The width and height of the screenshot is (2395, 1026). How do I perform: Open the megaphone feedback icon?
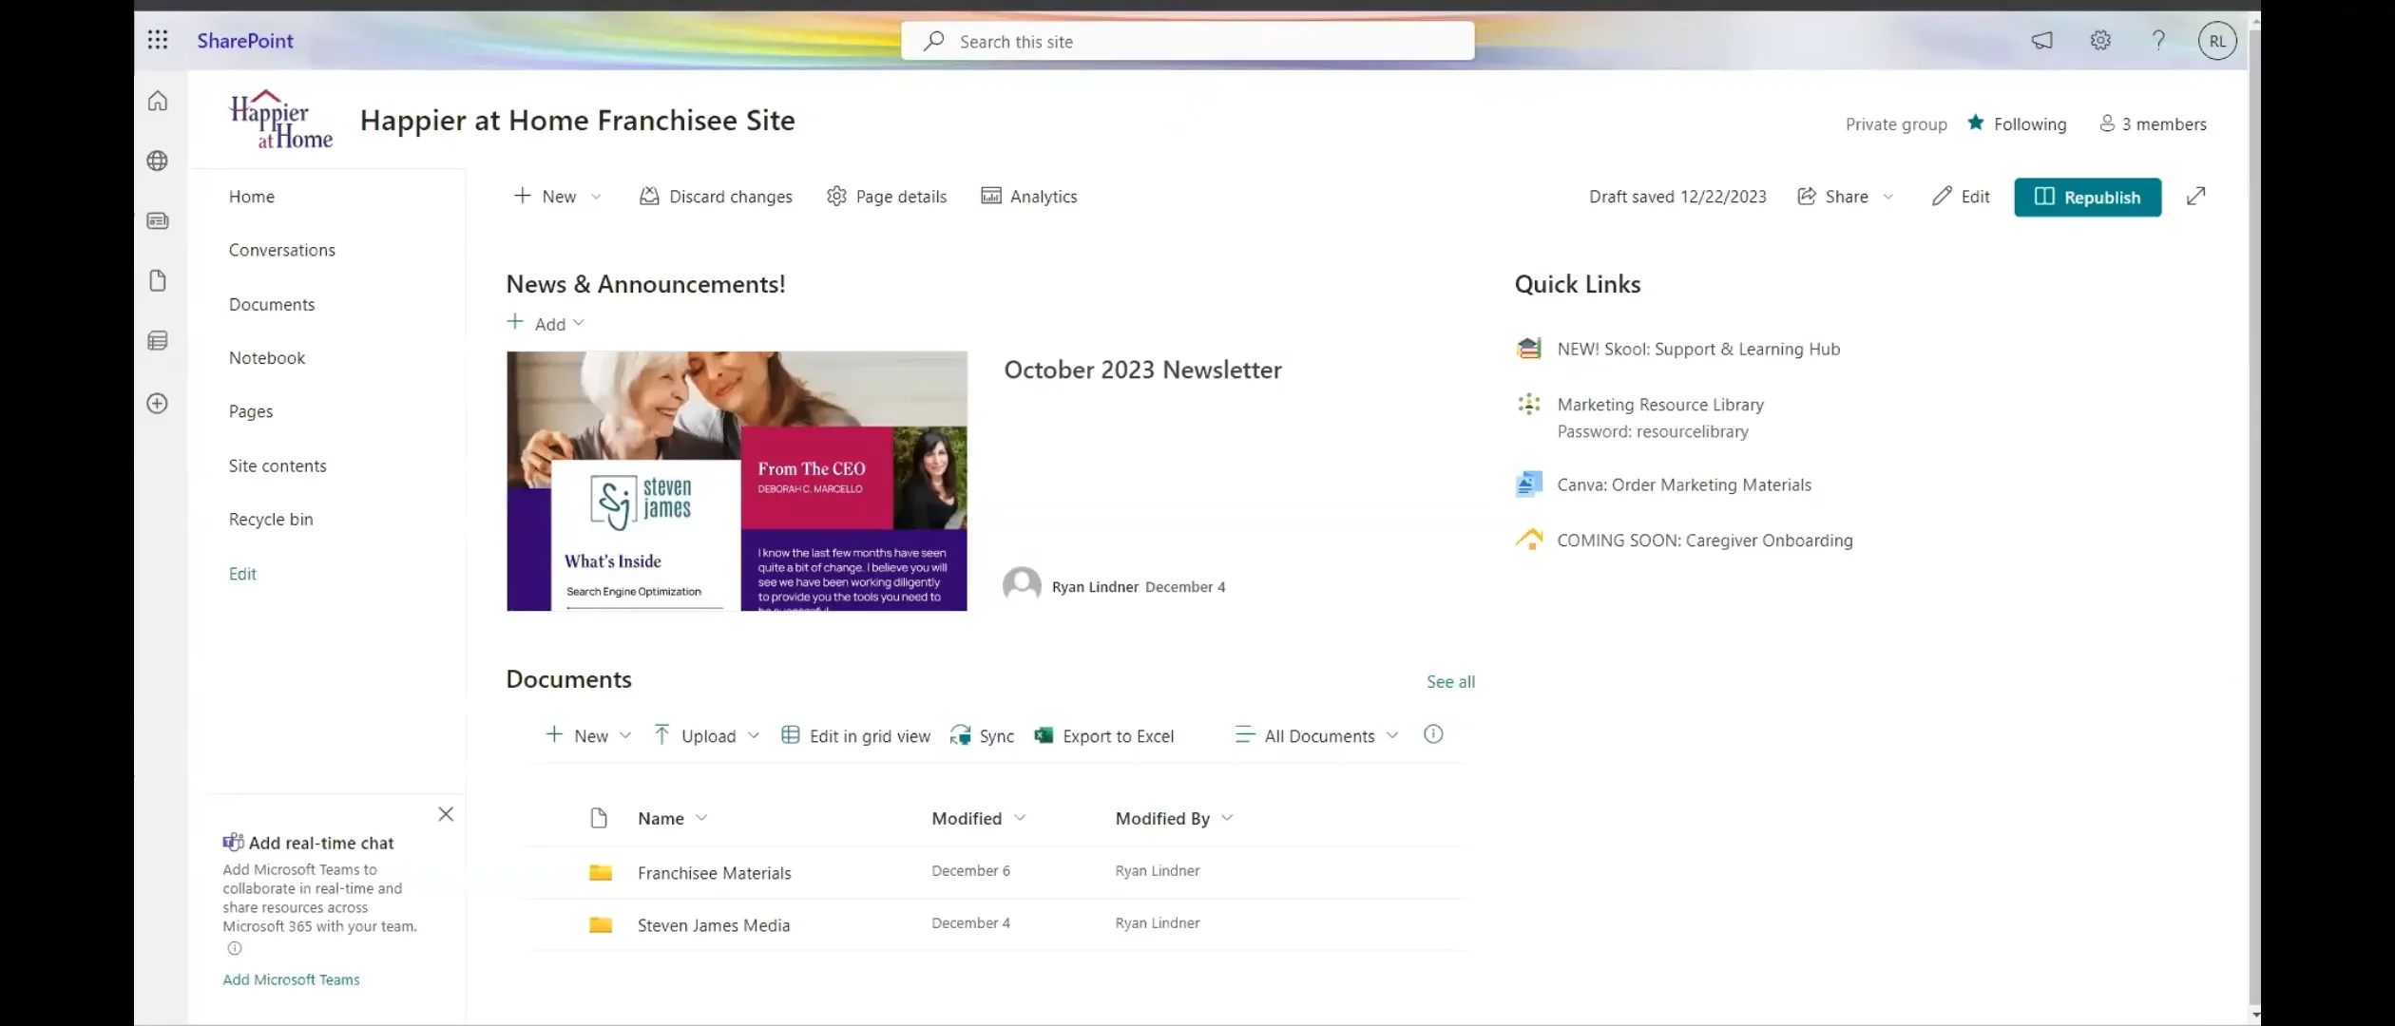(2041, 41)
